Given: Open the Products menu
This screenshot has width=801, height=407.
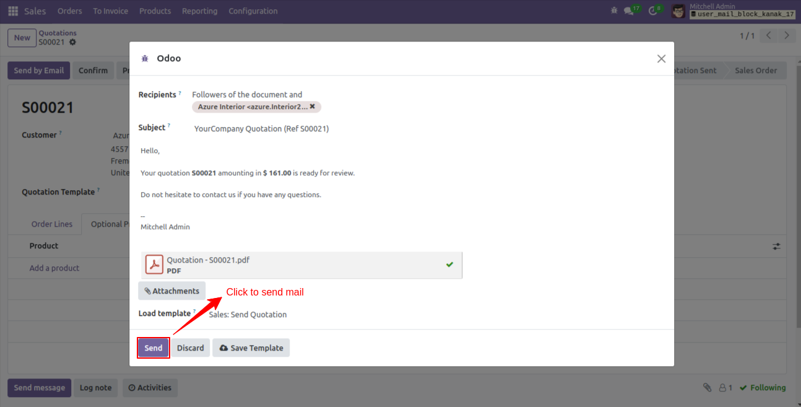Looking at the screenshot, I should (x=155, y=11).
